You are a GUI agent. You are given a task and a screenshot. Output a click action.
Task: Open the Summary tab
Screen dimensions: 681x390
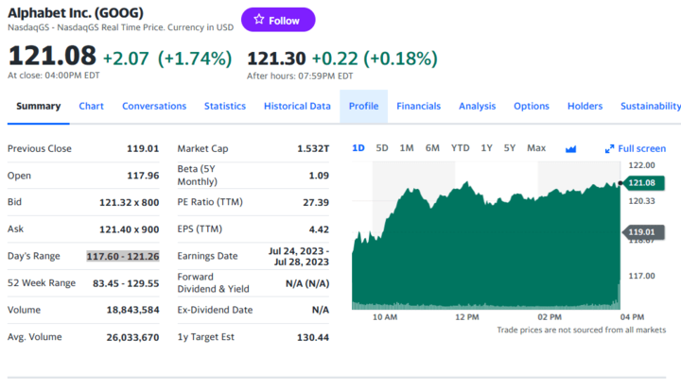pyautogui.click(x=38, y=107)
